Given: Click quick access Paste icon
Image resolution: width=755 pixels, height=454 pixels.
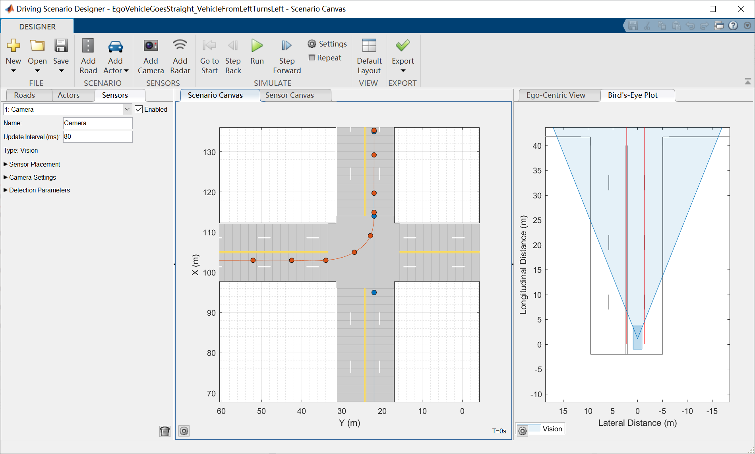Looking at the screenshot, I should (x=676, y=26).
